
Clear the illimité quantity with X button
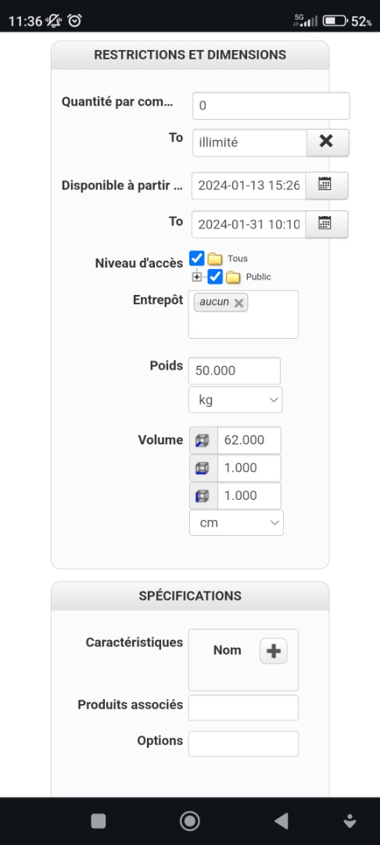tap(328, 142)
